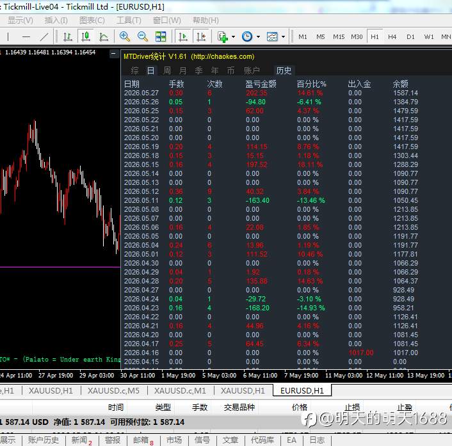Image resolution: width=452 pixels, height=446 pixels.
Task: Open the 帮助(H) menu
Action: click(x=206, y=20)
